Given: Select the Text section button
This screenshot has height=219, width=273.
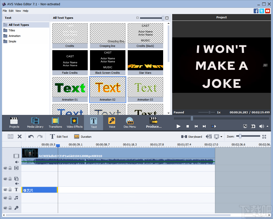Looking at the screenshot, I should [94, 123].
